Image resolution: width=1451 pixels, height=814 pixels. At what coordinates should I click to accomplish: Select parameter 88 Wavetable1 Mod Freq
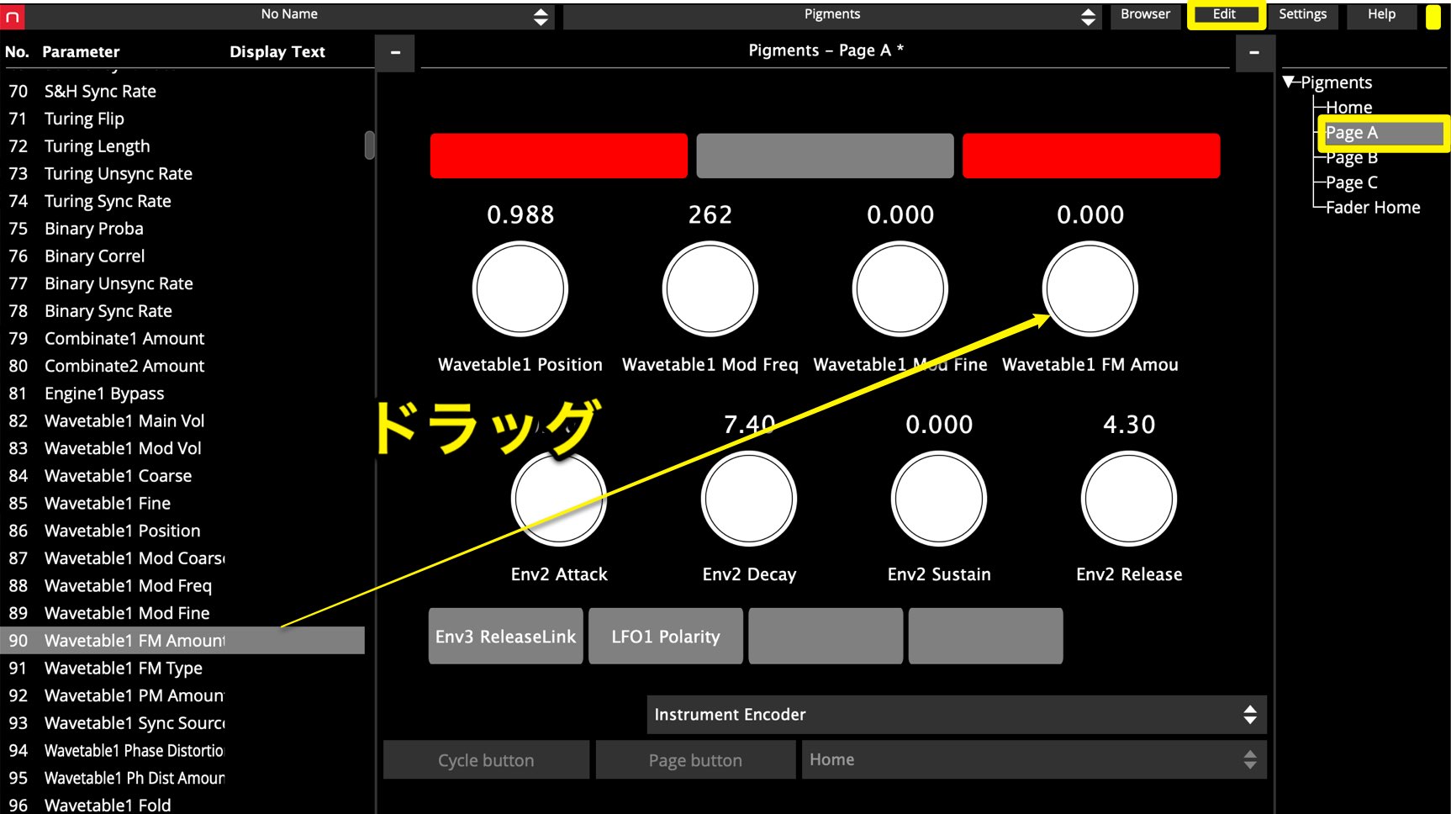(182, 586)
